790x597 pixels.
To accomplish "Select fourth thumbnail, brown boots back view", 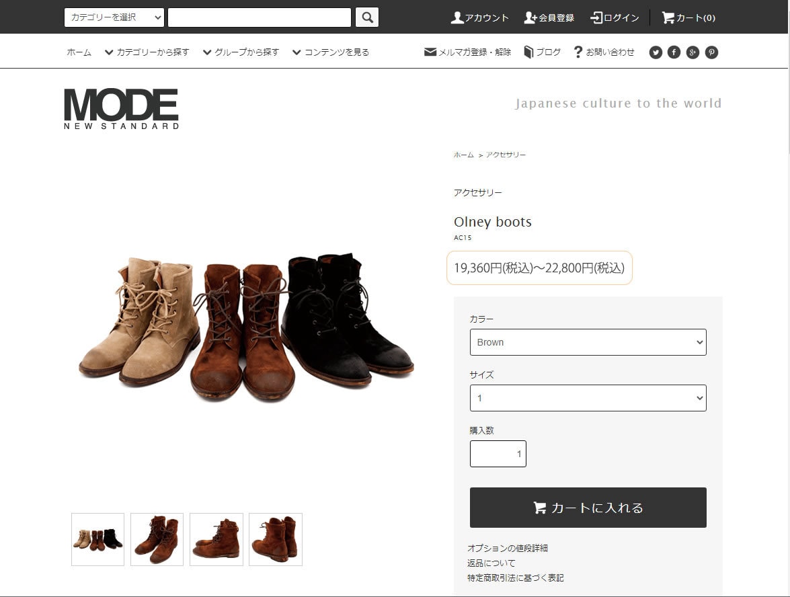I will tap(276, 540).
